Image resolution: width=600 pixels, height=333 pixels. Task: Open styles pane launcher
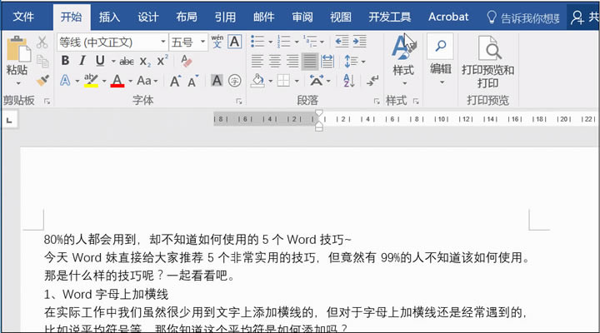[x=416, y=102]
